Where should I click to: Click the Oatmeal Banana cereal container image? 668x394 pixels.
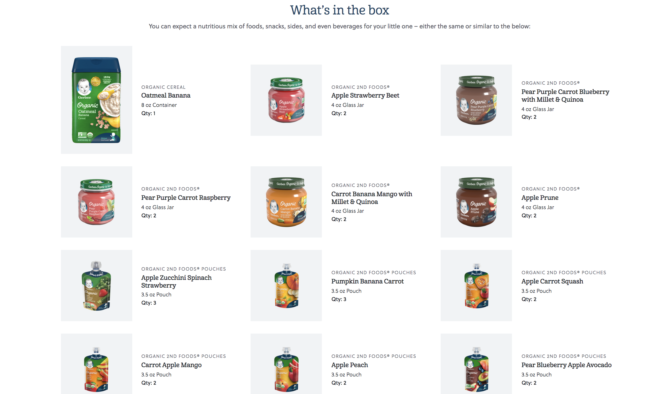tap(96, 100)
